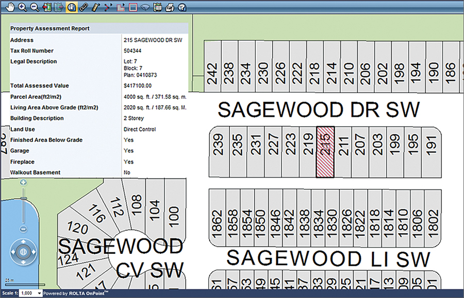This screenshot has height=298, width=464.
Task: Click parcel 186 on the map
Action: (451, 67)
